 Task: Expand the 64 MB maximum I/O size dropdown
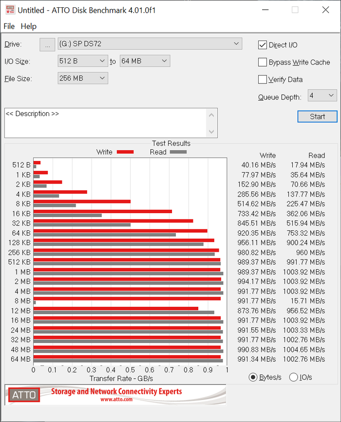145,61
